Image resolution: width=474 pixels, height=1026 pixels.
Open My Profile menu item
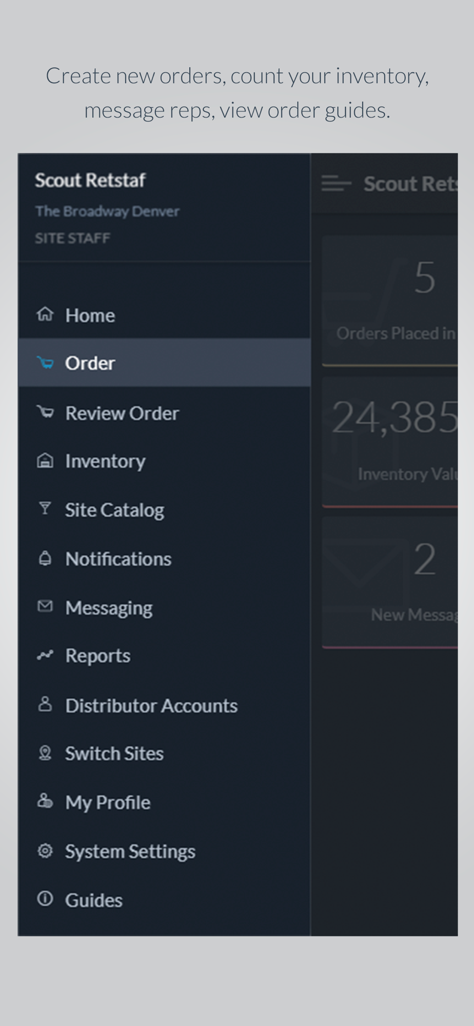[164, 802]
